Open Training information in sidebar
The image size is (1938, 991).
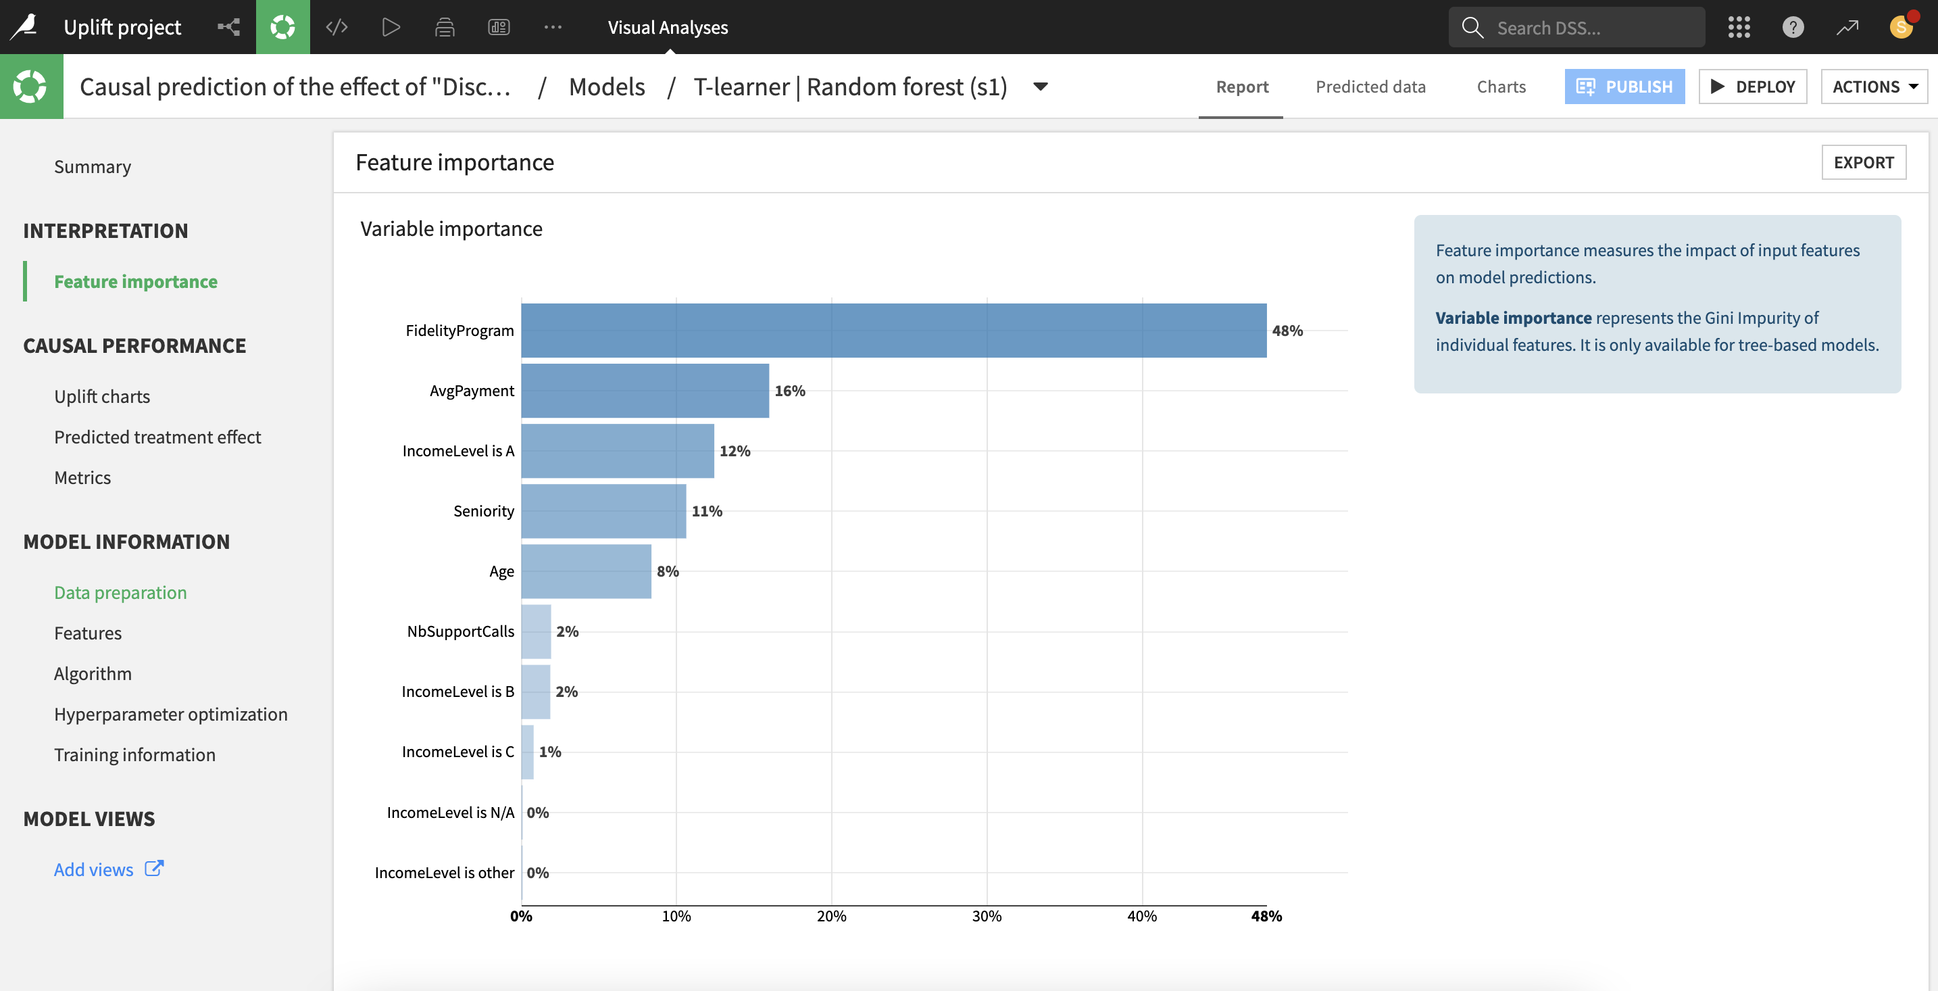pyautogui.click(x=134, y=754)
